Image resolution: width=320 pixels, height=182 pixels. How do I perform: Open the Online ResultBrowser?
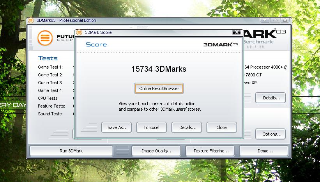point(159,88)
